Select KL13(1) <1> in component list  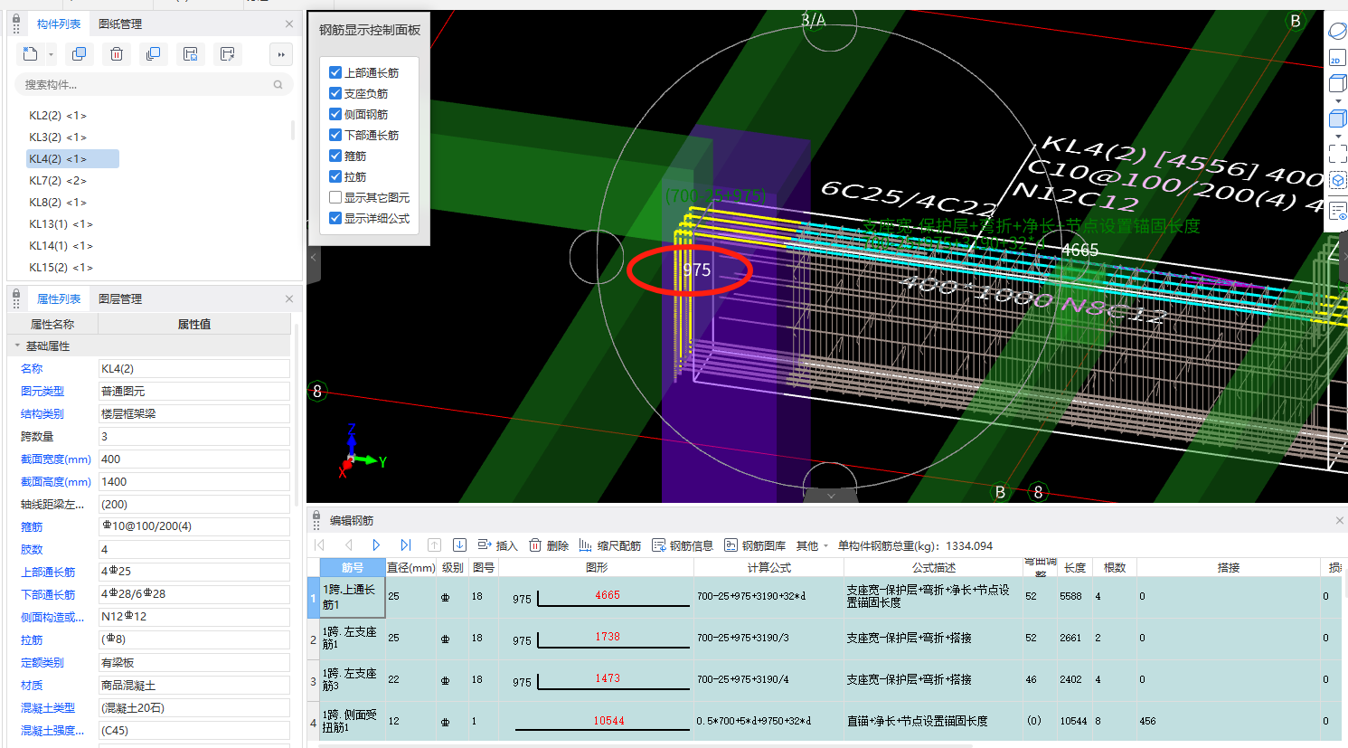click(x=61, y=224)
